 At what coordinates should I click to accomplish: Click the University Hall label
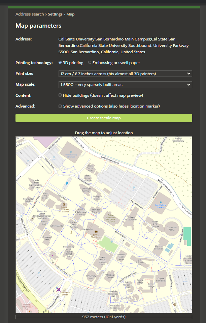[91, 277]
